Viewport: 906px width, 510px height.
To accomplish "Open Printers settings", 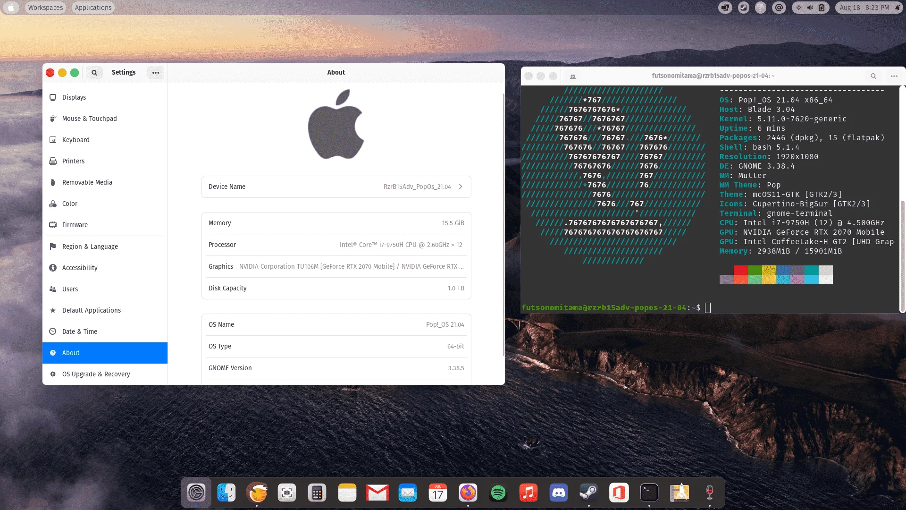I will (105, 161).
